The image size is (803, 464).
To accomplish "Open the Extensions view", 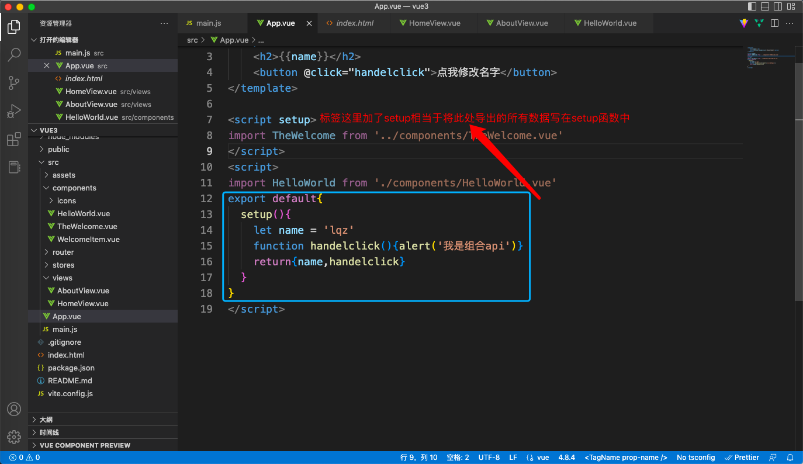I will (x=14, y=139).
